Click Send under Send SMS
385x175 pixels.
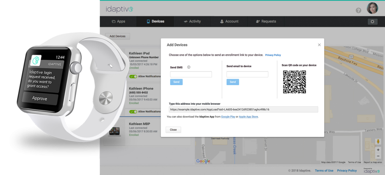[176, 82]
